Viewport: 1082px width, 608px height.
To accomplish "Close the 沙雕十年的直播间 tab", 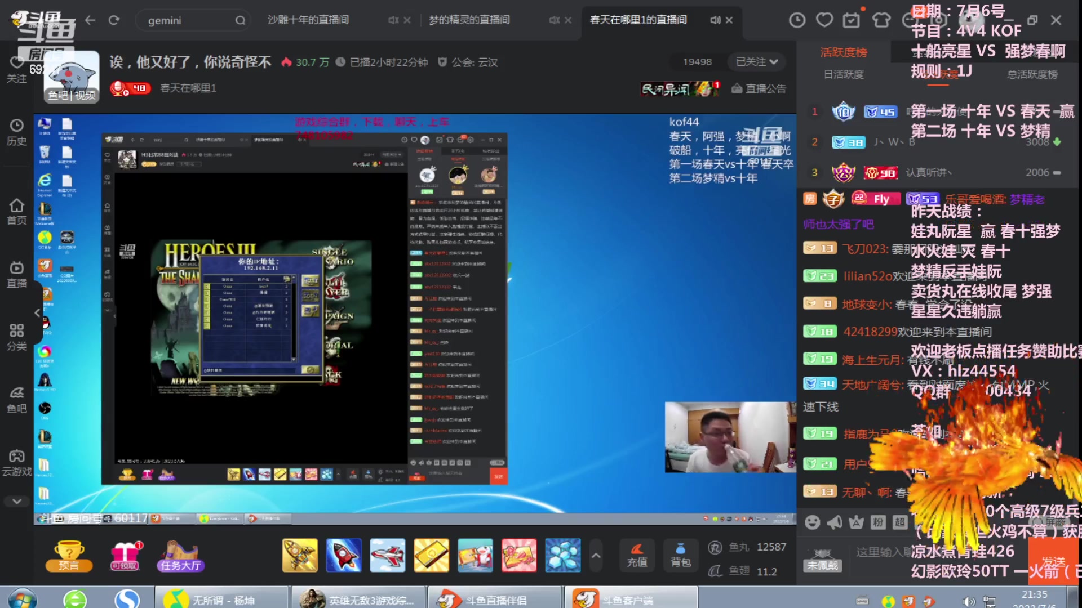I will click(407, 20).
